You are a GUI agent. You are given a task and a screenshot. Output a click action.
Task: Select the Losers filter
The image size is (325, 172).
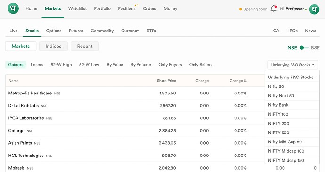pyautogui.click(x=37, y=65)
